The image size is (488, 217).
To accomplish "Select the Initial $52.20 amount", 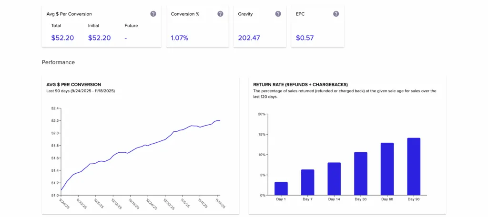I will click(99, 38).
